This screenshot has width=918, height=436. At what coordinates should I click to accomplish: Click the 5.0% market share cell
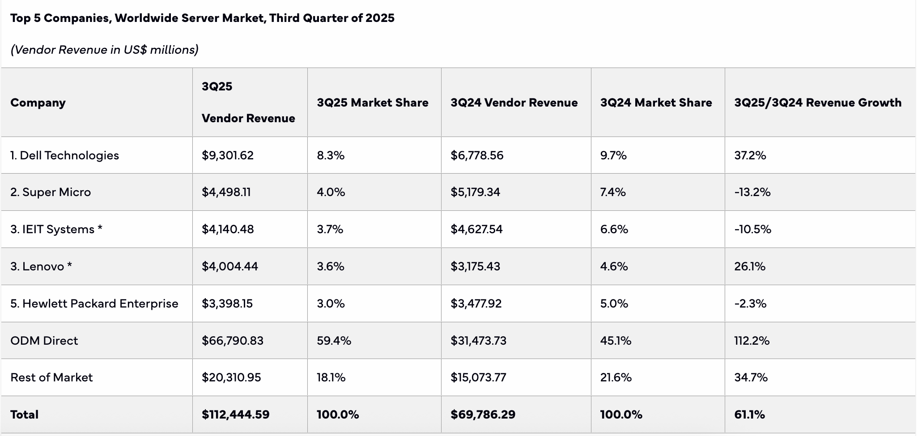tap(614, 303)
